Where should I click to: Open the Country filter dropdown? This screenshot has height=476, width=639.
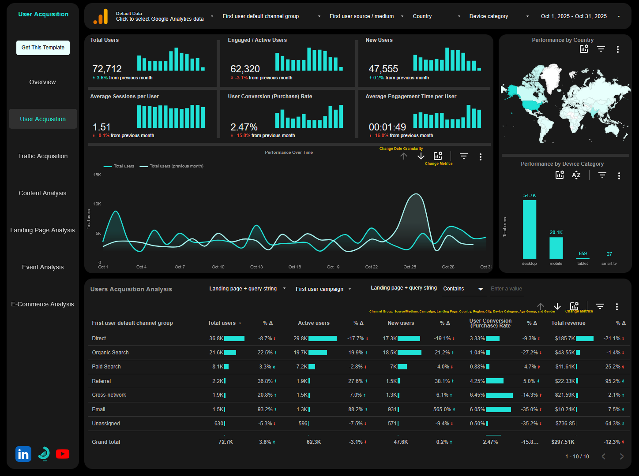tap(437, 16)
